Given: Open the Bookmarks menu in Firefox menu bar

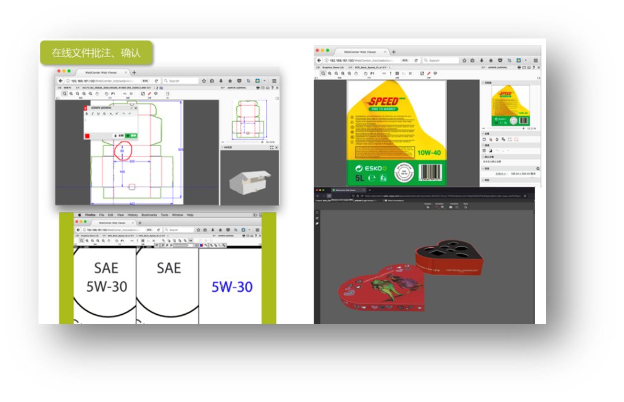Looking at the screenshot, I should (x=149, y=215).
